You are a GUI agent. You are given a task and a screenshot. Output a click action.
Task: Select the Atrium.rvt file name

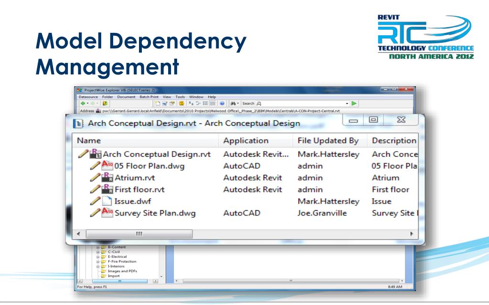coord(135,178)
